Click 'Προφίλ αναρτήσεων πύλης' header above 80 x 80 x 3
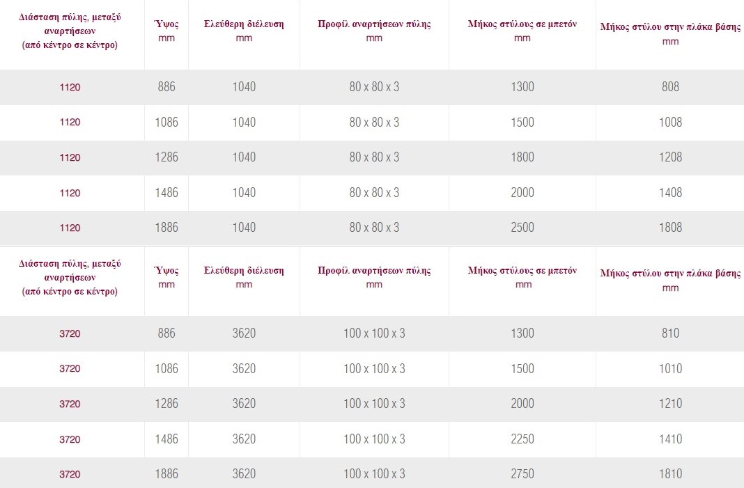 coord(374,31)
